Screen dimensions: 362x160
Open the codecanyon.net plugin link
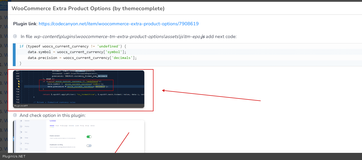[x=118, y=24]
